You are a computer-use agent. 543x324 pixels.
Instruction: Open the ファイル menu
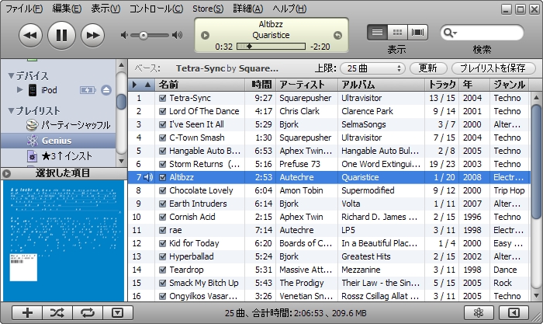click(x=24, y=9)
